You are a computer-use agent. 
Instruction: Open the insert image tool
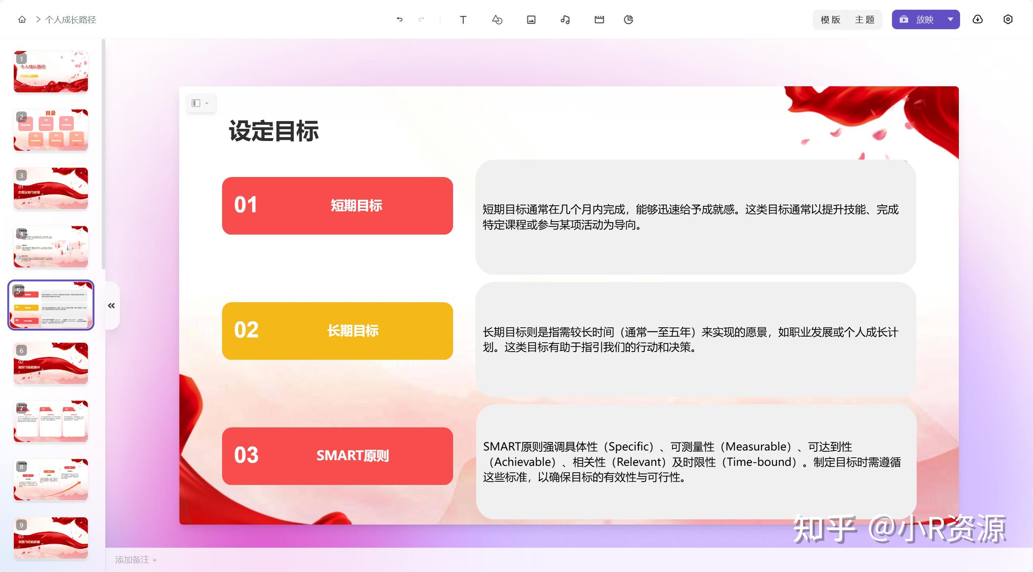531,19
